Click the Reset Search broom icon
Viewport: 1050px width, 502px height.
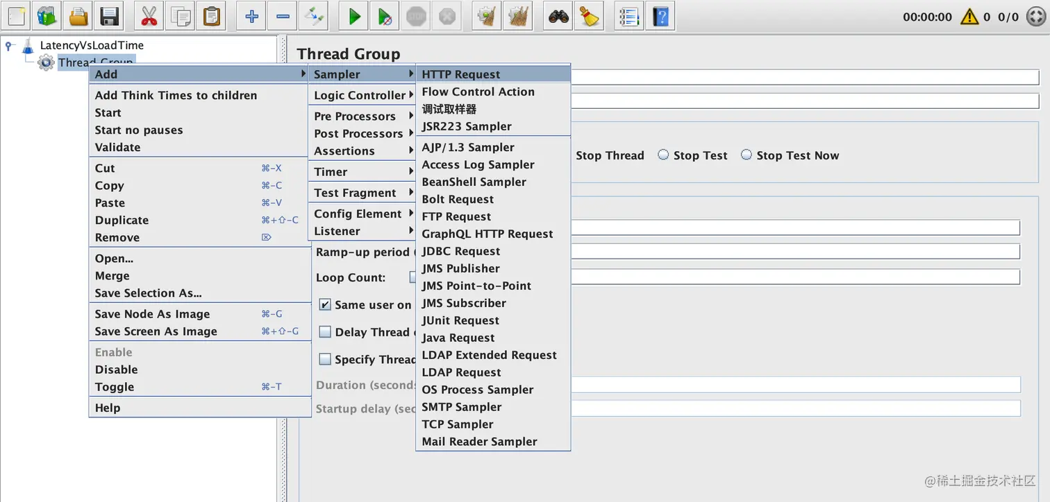pos(590,16)
